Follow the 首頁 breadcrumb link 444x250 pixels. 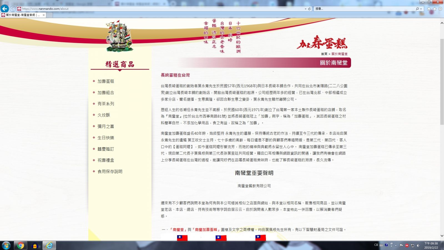324,54
